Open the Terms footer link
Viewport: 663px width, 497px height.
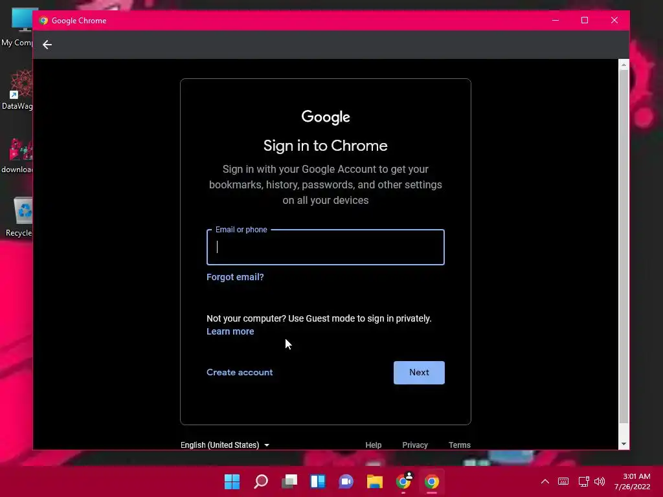click(459, 445)
